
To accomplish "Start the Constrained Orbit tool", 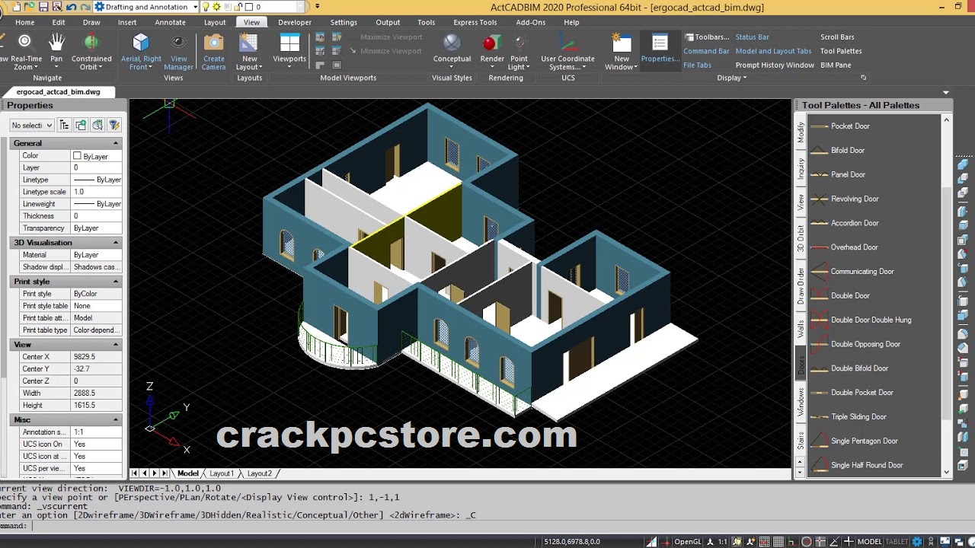I will click(x=91, y=52).
